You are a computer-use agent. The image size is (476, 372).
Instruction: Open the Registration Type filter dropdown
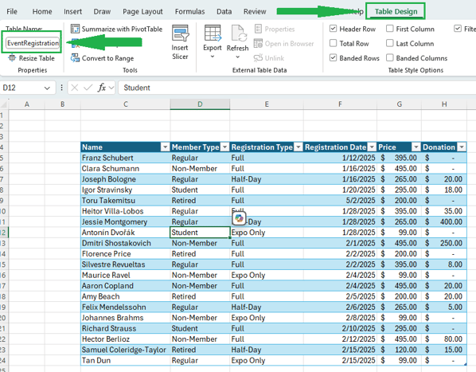[x=298, y=147]
